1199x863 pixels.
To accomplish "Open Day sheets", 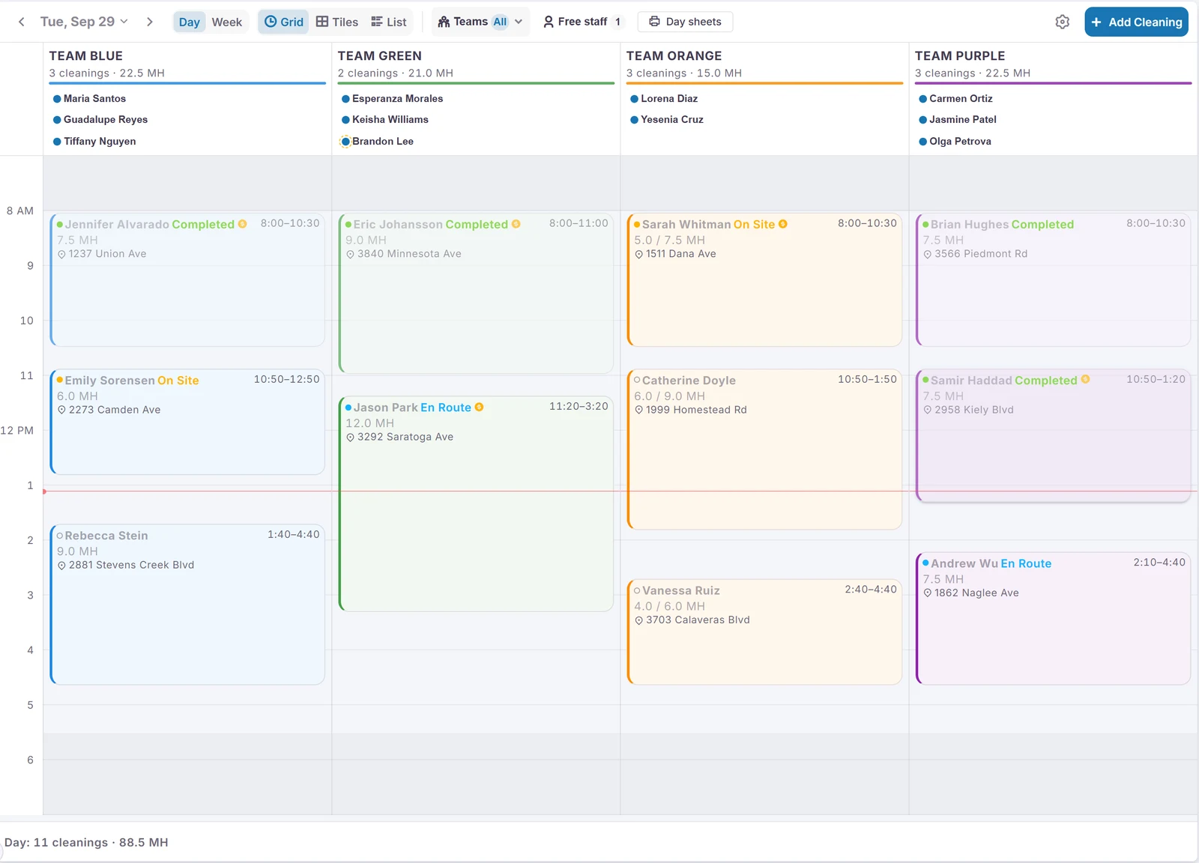I will click(x=685, y=22).
